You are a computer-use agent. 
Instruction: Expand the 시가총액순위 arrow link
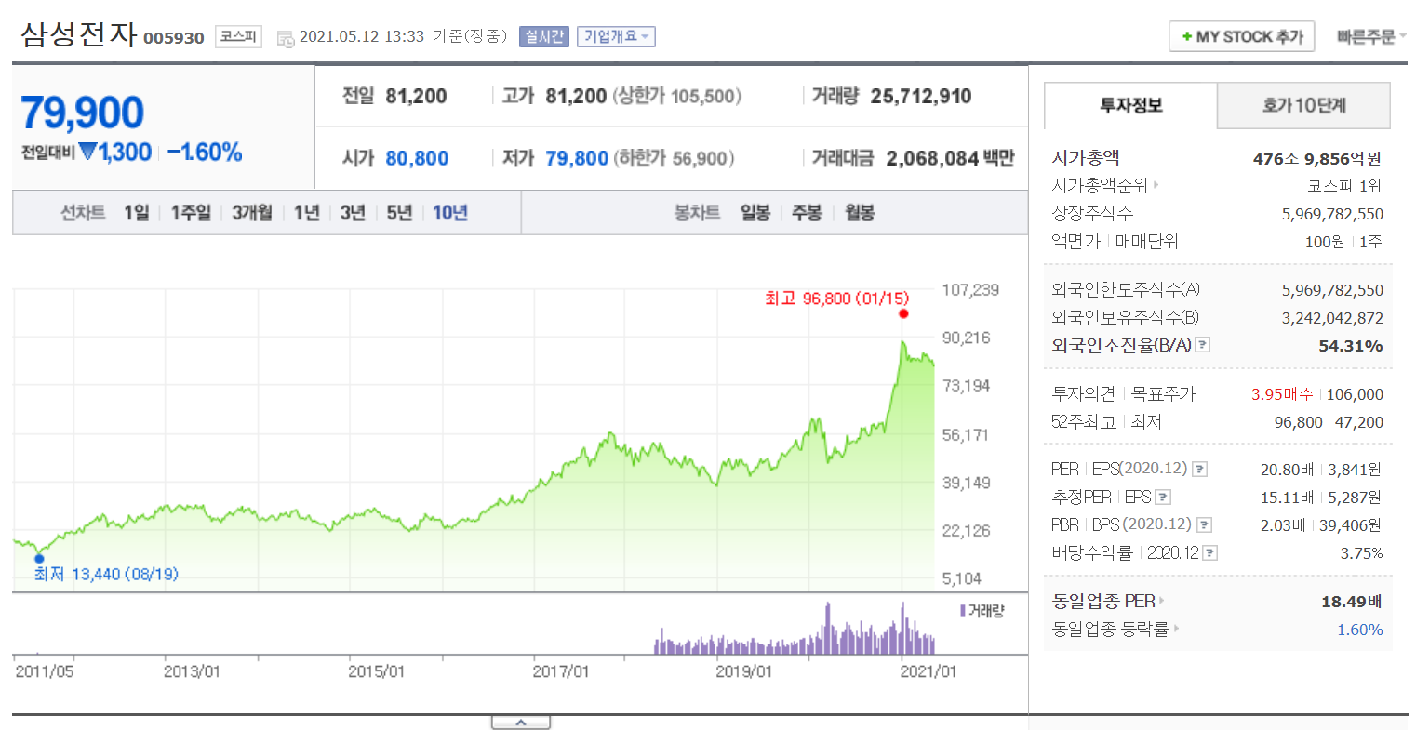[1156, 185]
